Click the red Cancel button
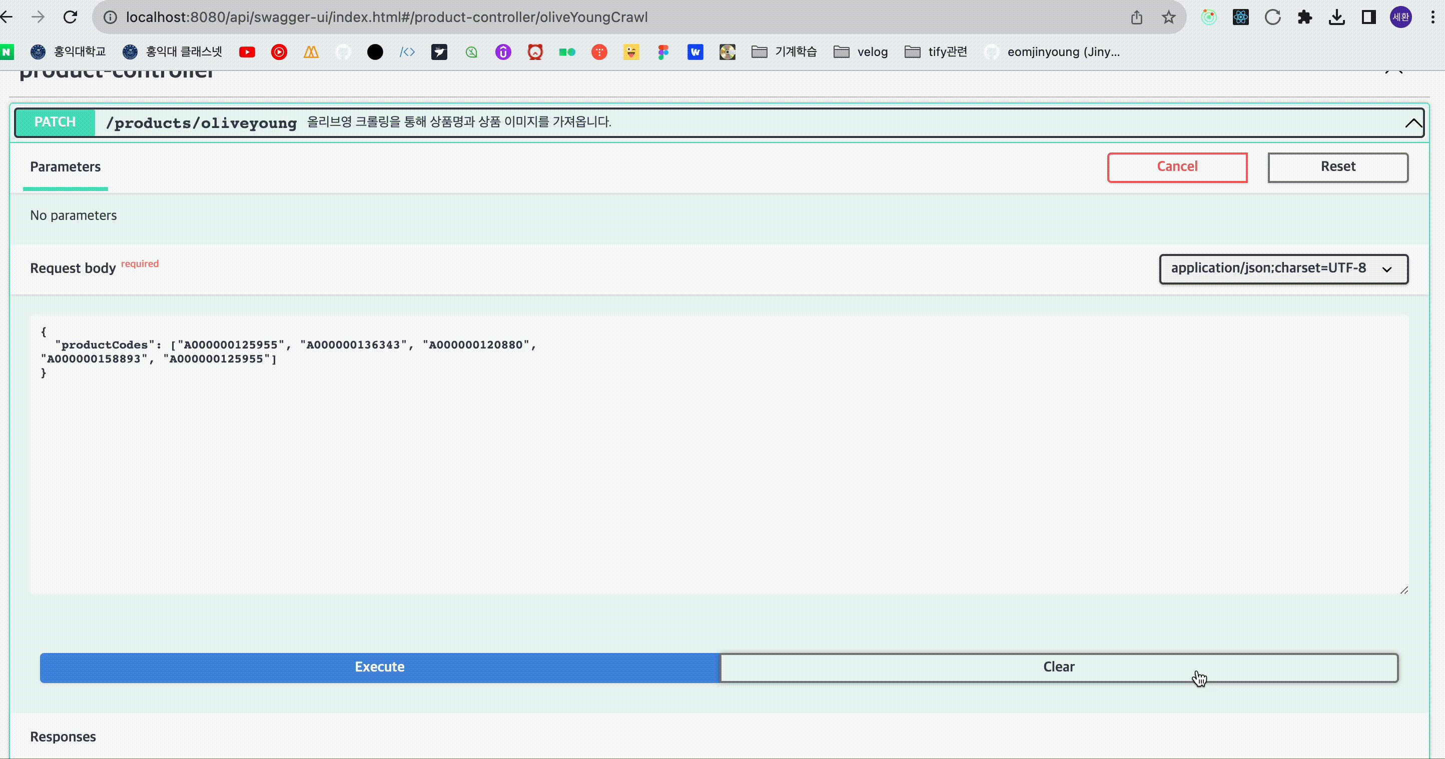 pos(1177,167)
